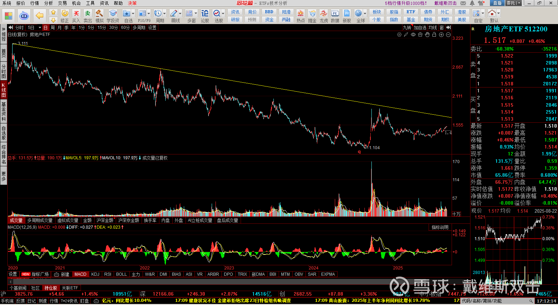Expand the 选股 dropdown arrow
Image resolution: width=558 pixels, height=305 pixels.
click(x=223, y=13)
